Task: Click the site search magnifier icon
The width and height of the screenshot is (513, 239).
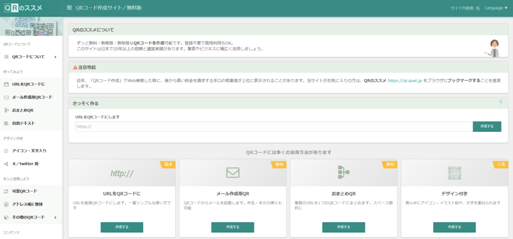Action: click(477, 8)
